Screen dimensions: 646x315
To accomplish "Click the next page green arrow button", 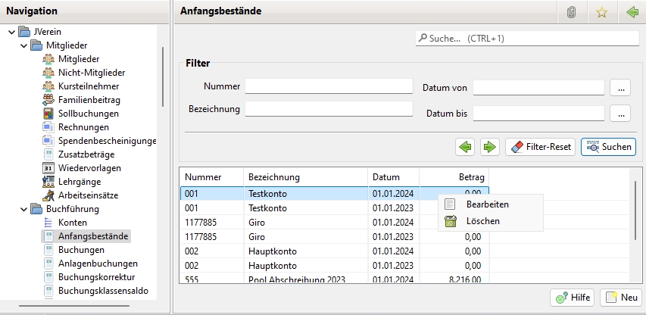I will point(490,146).
